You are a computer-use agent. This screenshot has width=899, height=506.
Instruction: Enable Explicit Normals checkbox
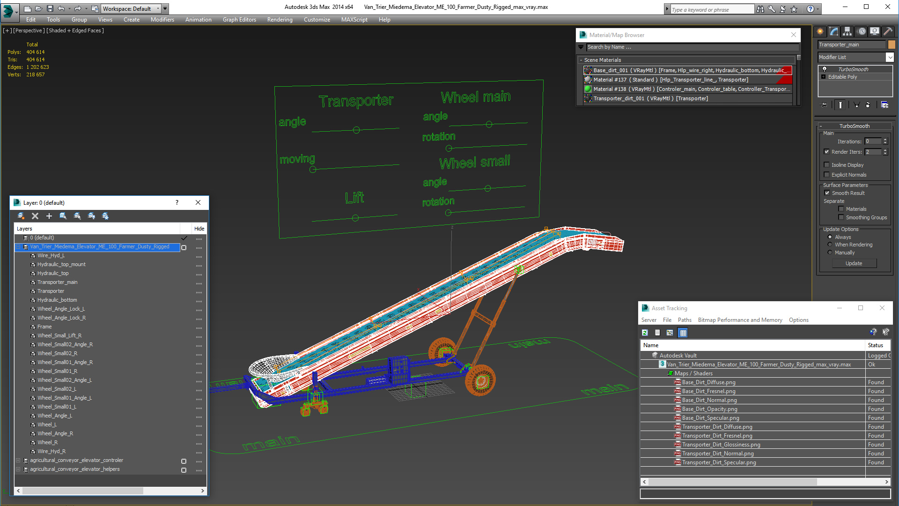point(826,175)
